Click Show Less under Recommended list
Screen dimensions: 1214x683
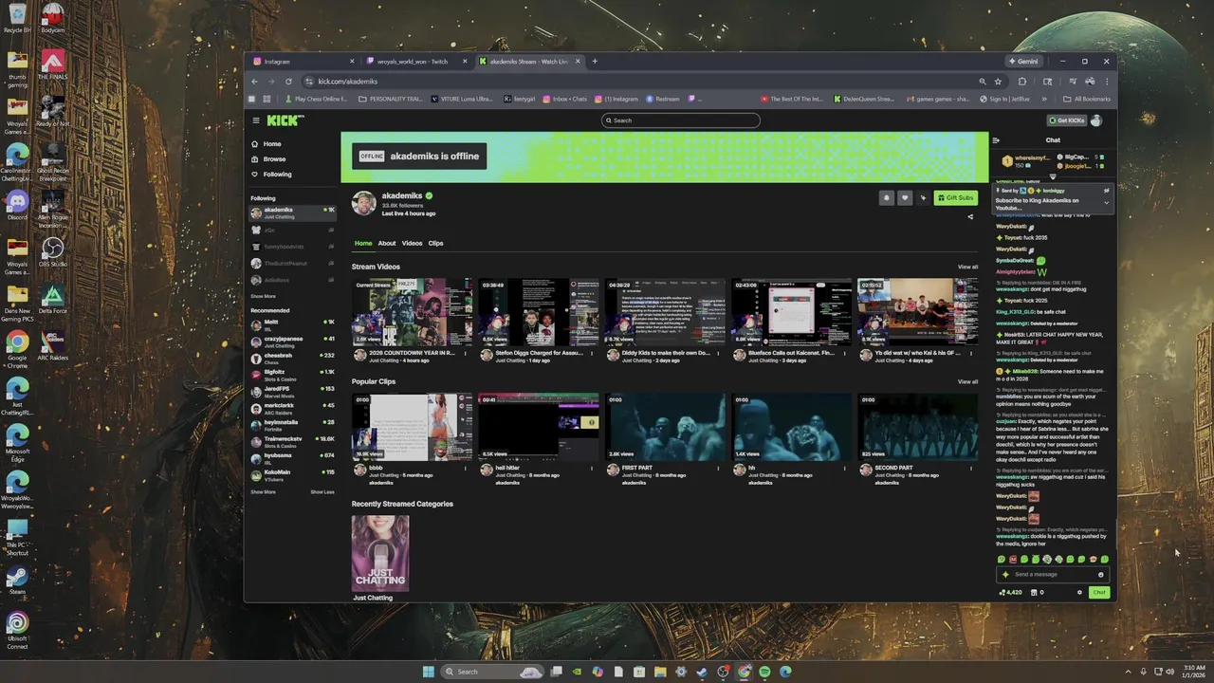(x=322, y=491)
